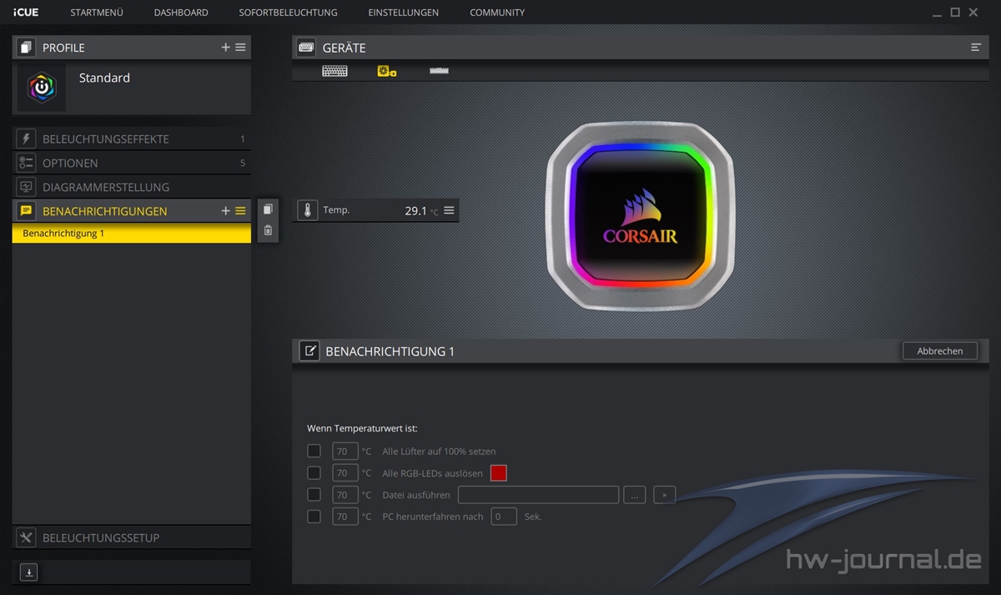Add a new Benachrichtigung with plus

(x=225, y=211)
